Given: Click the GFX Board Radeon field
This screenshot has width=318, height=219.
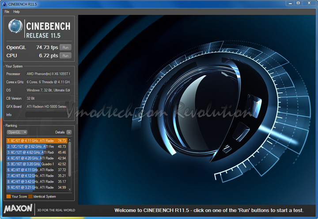Looking at the screenshot, I should 48,107.
